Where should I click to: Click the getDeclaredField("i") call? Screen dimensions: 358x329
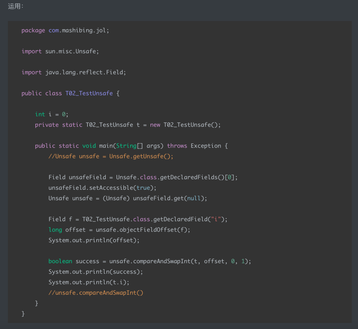[x=190, y=219]
